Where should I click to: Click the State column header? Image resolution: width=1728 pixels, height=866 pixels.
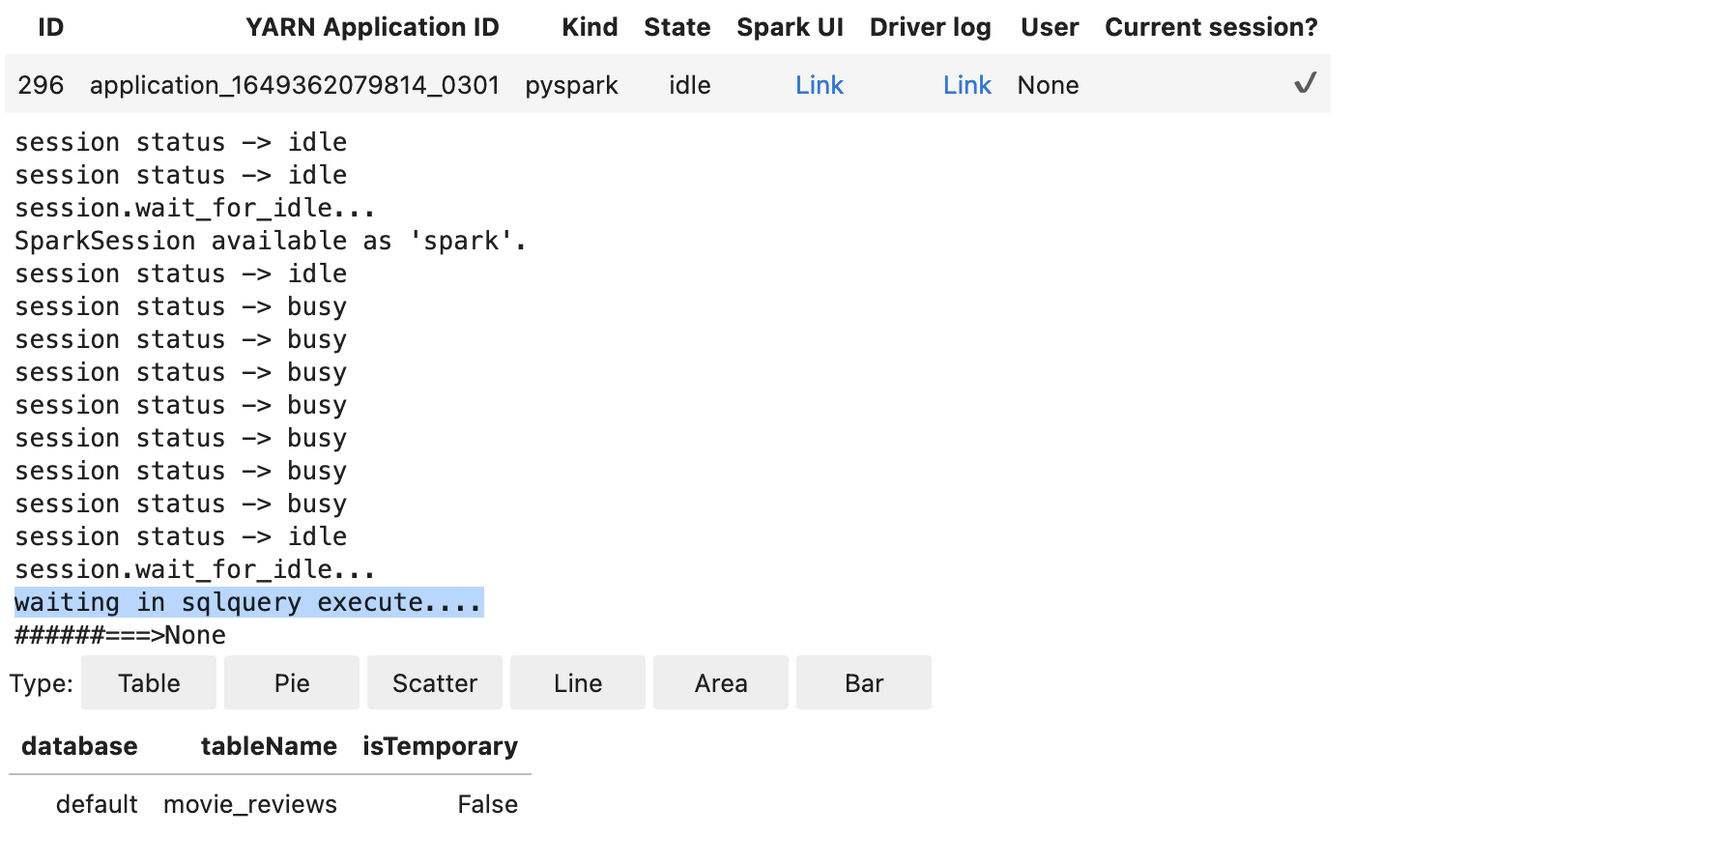click(x=677, y=27)
